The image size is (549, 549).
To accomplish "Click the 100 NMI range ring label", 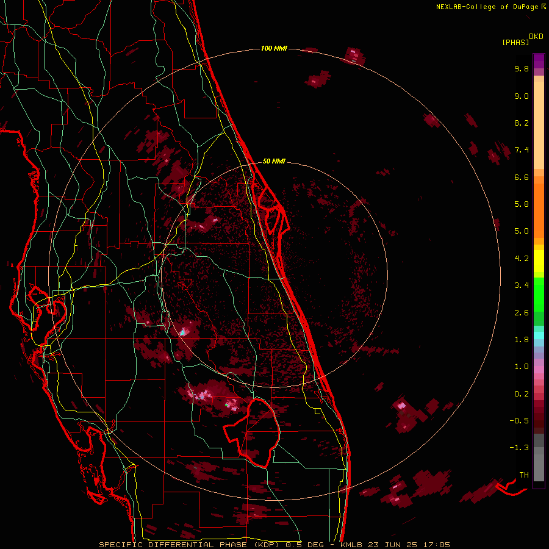I will point(274,48).
